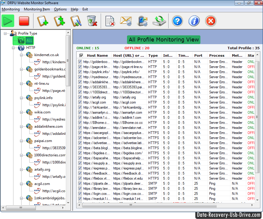The width and height of the screenshot is (263, 219).
Task: Collapse the paipai.com branch
Action: point(21,141)
